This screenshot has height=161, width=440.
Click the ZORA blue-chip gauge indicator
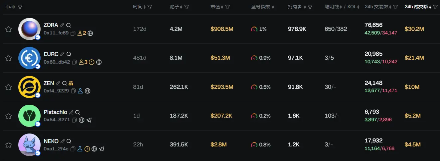pos(254,29)
